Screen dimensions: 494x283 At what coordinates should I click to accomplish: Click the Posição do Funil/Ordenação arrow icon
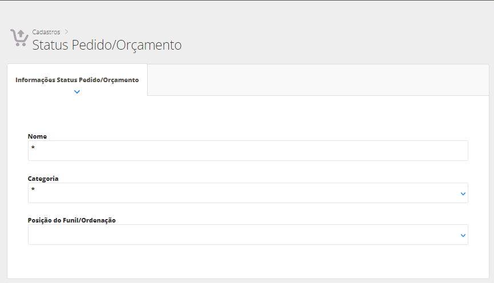pos(463,235)
